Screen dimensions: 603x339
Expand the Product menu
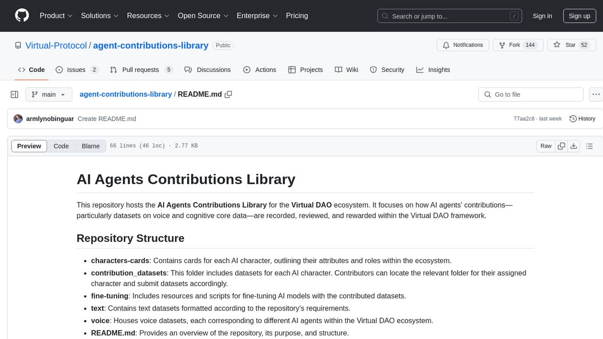click(x=56, y=16)
